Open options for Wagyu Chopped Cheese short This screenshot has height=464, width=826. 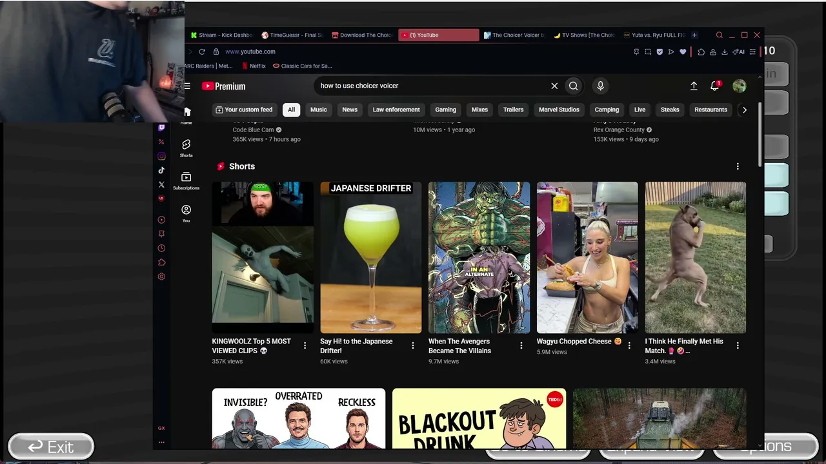pyautogui.click(x=629, y=345)
